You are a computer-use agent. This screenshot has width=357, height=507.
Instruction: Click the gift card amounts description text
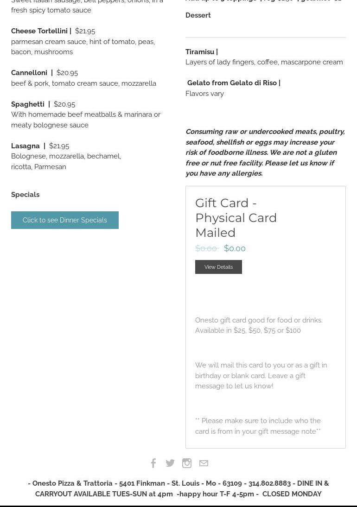click(258, 325)
